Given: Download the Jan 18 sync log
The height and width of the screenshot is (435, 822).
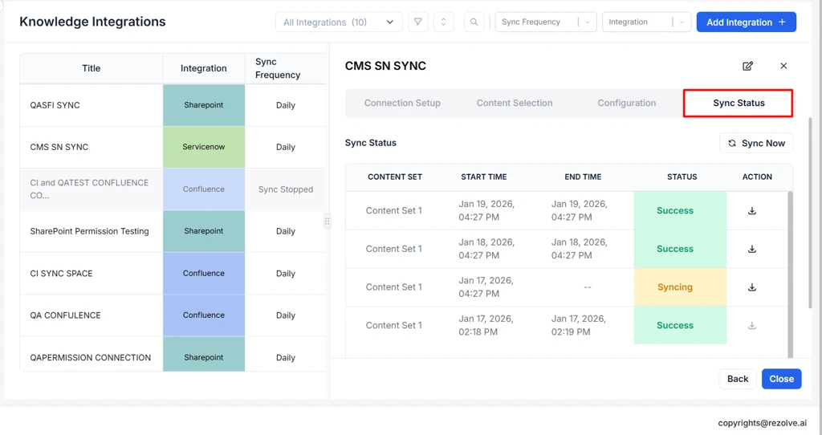Looking at the screenshot, I should click(x=752, y=249).
